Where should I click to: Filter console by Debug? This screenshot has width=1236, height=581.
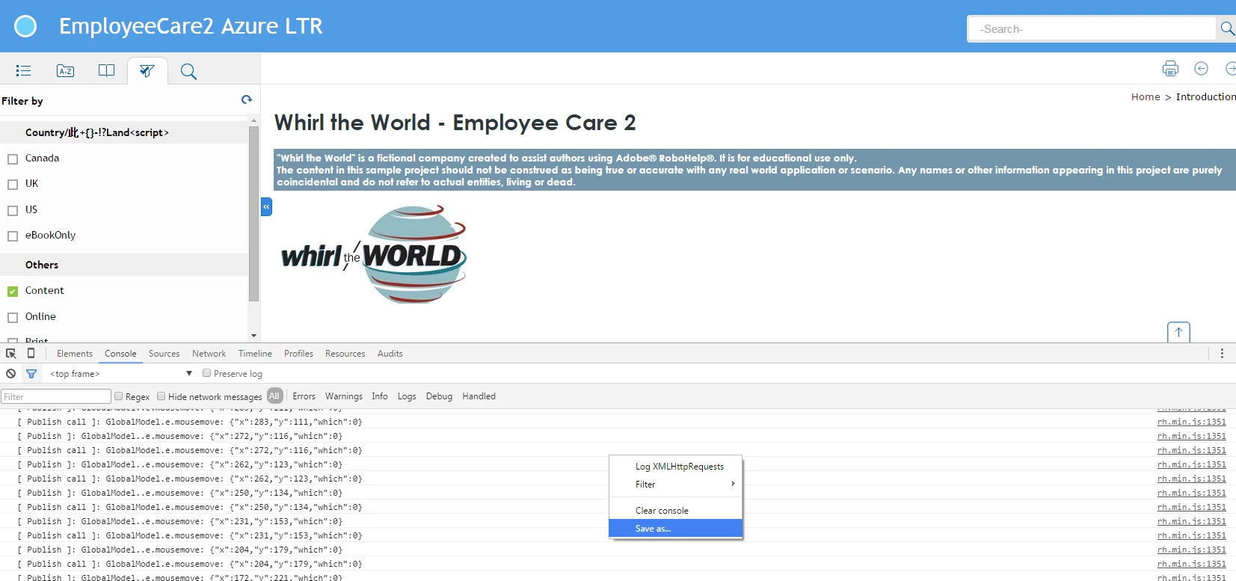439,396
